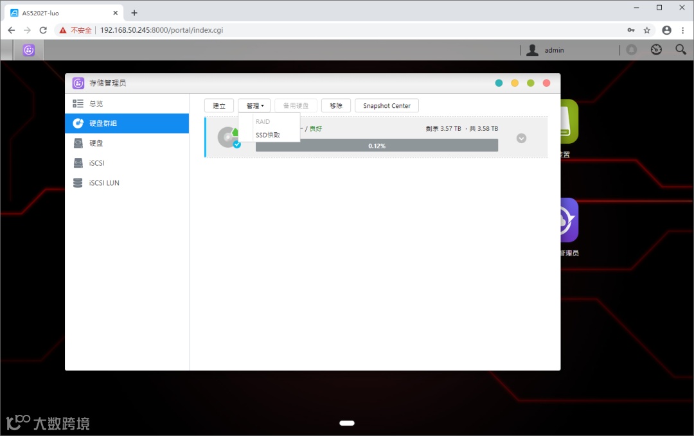This screenshot has width=694, height=436.
Task: Click the 建立 button
Action: (x=219, y=105)
